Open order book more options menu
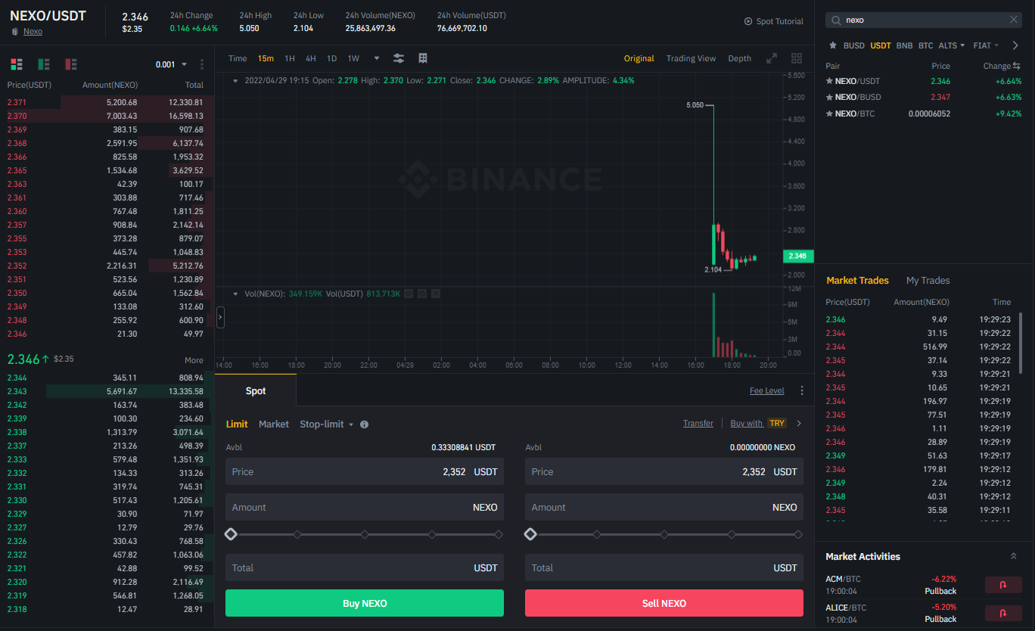This screenshot has width=1035, height=631. (x=202, y=64)
